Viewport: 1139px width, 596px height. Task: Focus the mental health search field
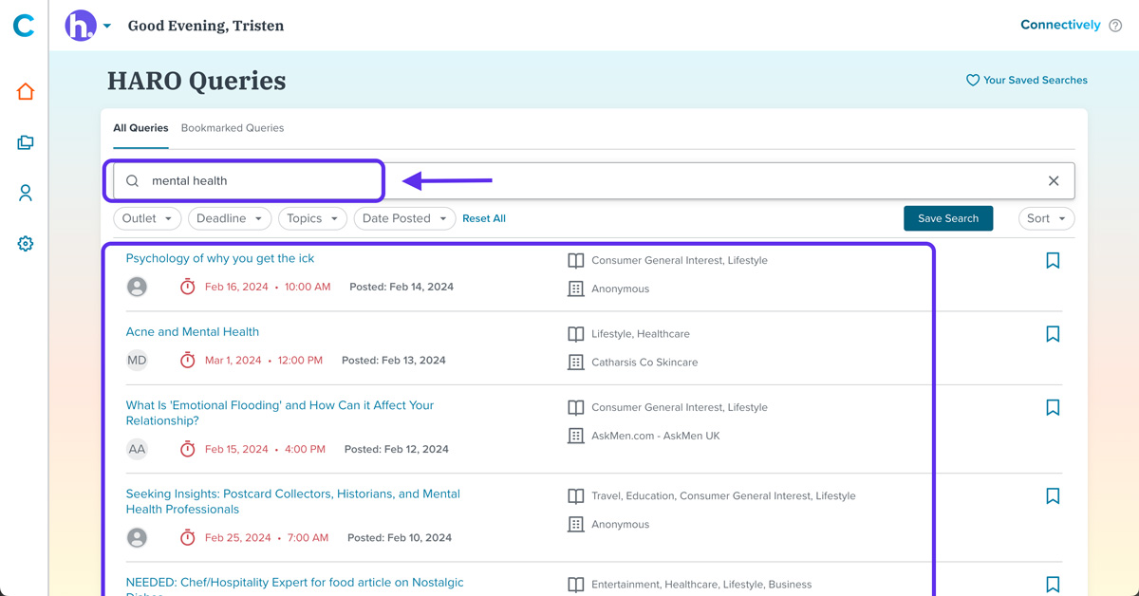point(593,180)
